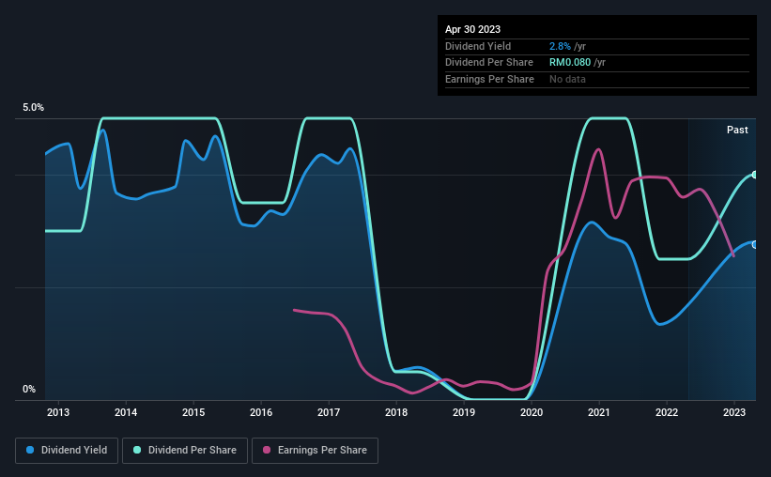Viewport: 771px width, 477px height.
Task: Toggle the Dividend Yield legend button
Action: coord(67,451)
